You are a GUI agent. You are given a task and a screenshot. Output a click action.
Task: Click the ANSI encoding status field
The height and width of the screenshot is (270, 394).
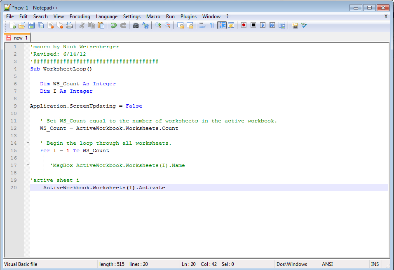point(327,264)
